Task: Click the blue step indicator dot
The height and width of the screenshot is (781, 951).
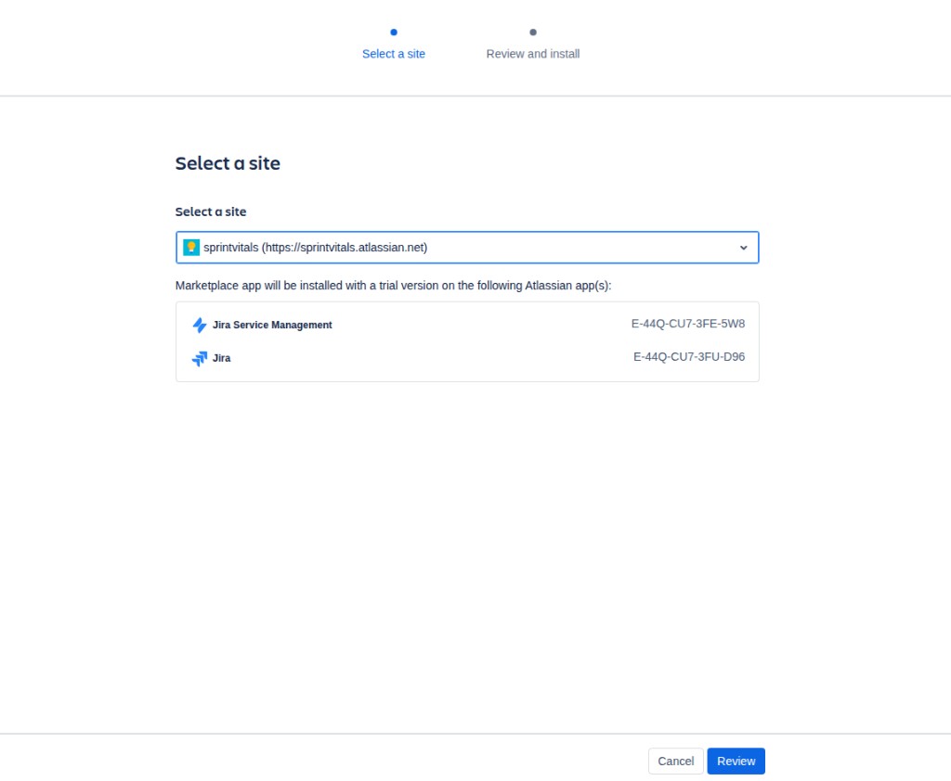Action: pos(394,32)
